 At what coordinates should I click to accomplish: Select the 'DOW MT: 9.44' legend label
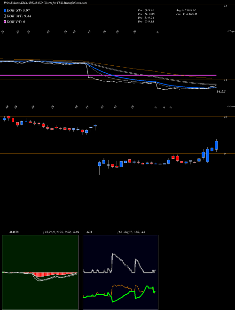pyautogui.click(x=19, y=16)
